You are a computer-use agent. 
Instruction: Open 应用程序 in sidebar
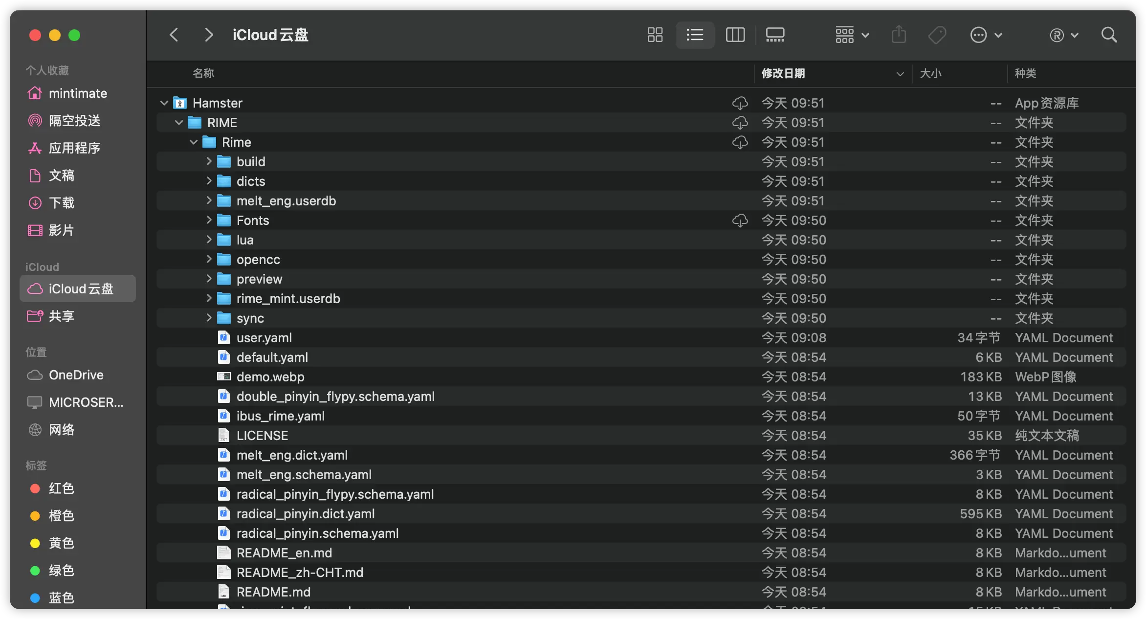pos(78,148)
